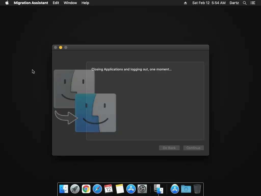Launch Google Chrome from the Dock
261x196 pixels.
click(86, 189)
